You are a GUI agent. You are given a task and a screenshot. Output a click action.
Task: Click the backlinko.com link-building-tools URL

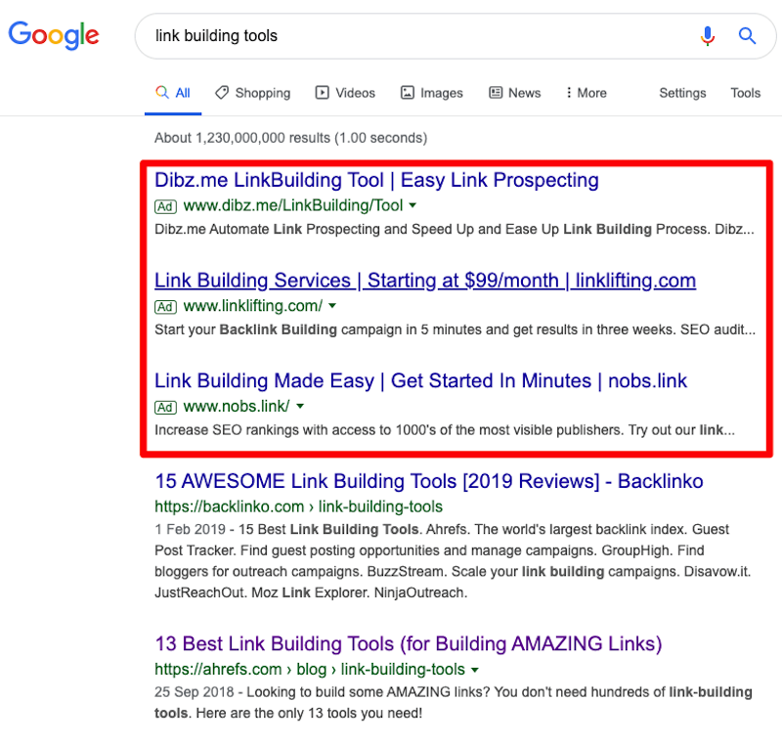298,506
